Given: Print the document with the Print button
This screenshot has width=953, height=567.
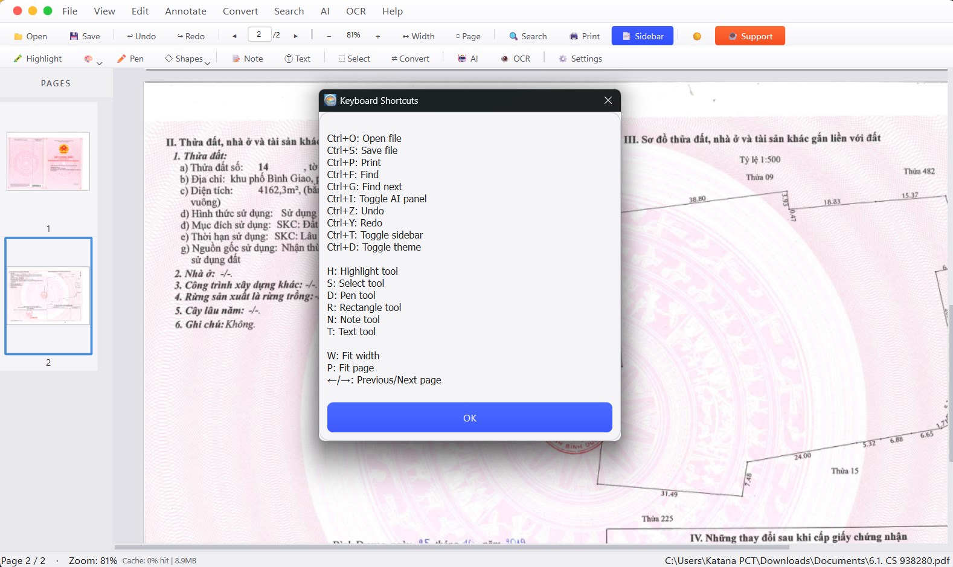Looking at the screenshot, I should [x=585, y=36].
